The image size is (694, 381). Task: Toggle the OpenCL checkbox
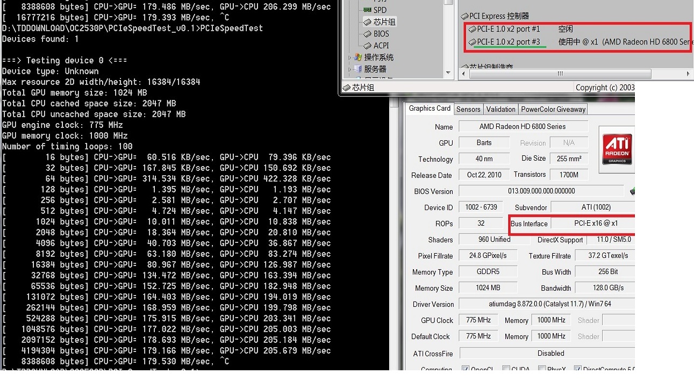click(466, 369)
